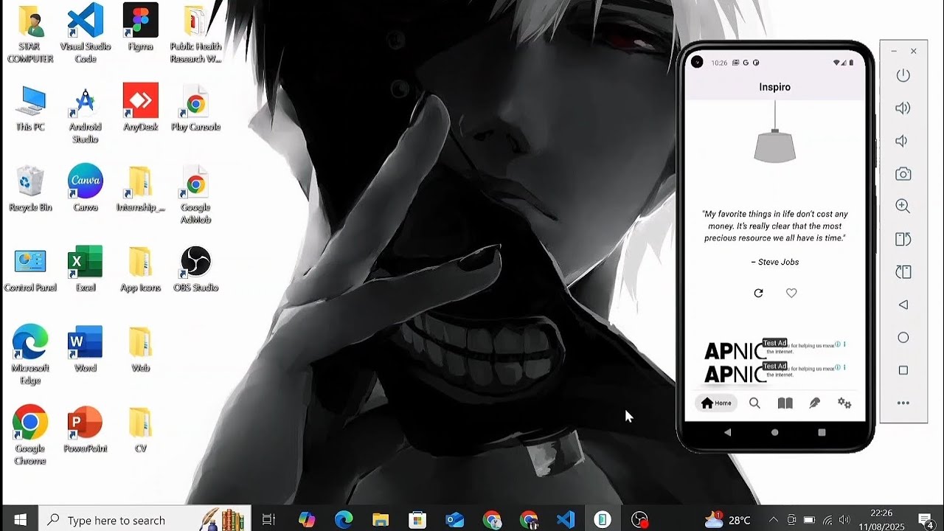Rotate the emulator device right

coord(903,272)
